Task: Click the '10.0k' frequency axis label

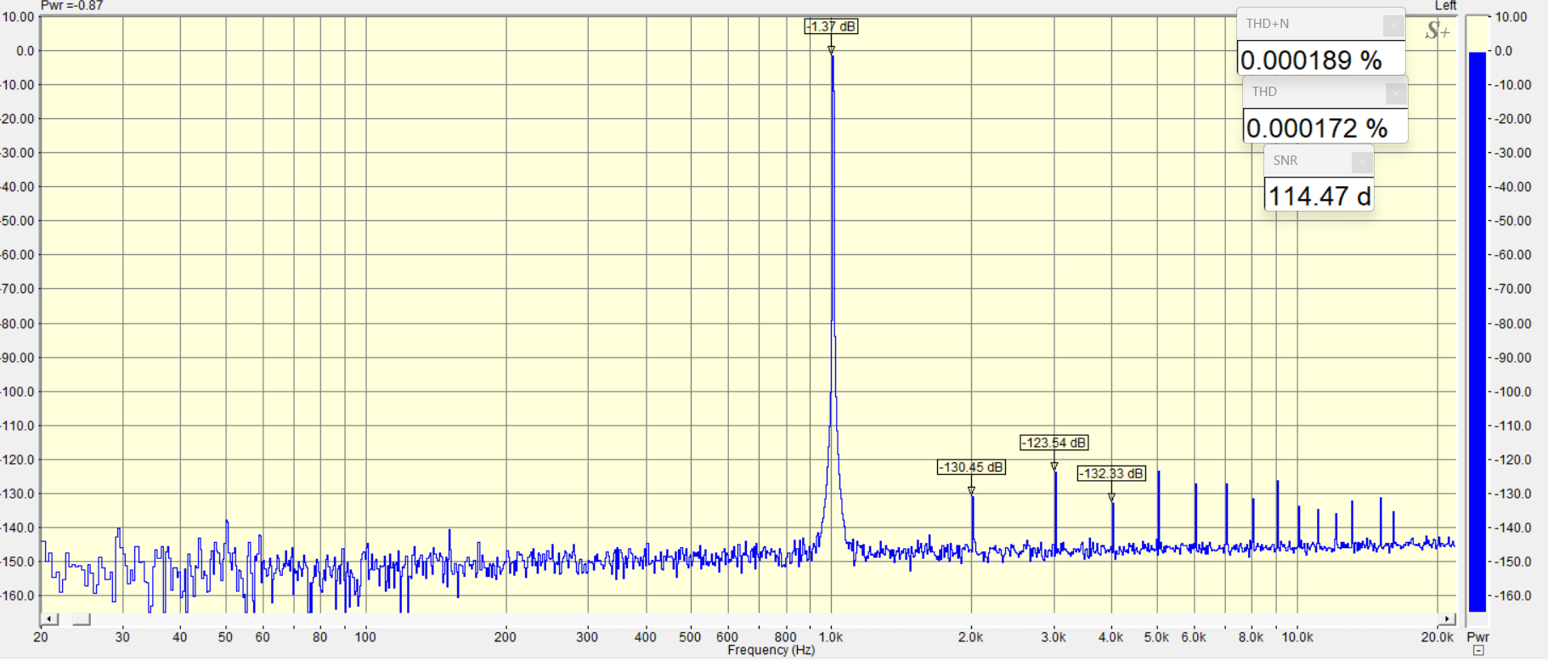Action: pos(1297,637)
